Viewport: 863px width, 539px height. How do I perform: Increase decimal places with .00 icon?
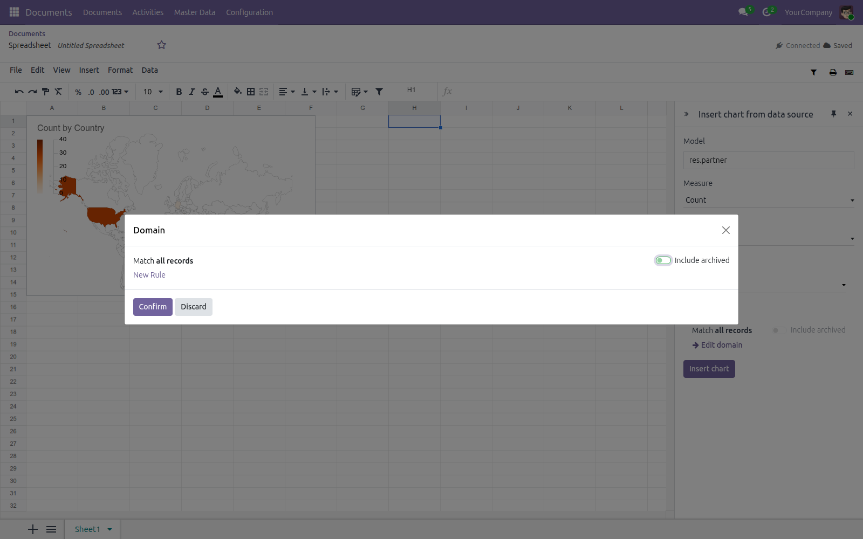point(104,92)
